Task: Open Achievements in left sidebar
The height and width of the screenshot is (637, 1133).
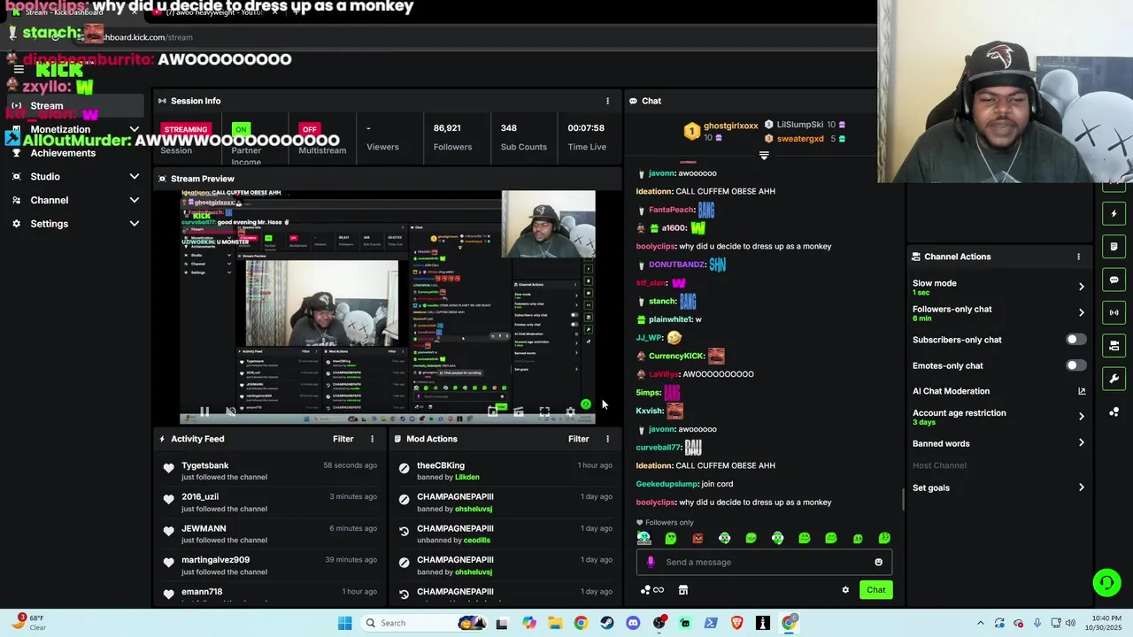Action: tap(63, 153)
